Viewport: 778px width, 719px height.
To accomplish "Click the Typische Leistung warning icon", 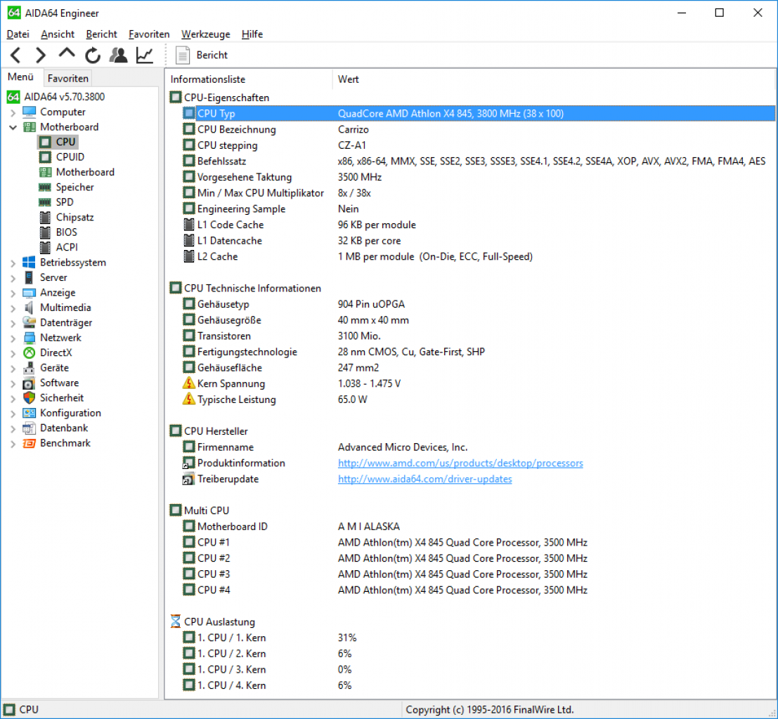I will pyautogui.click(x=188, y=399).
